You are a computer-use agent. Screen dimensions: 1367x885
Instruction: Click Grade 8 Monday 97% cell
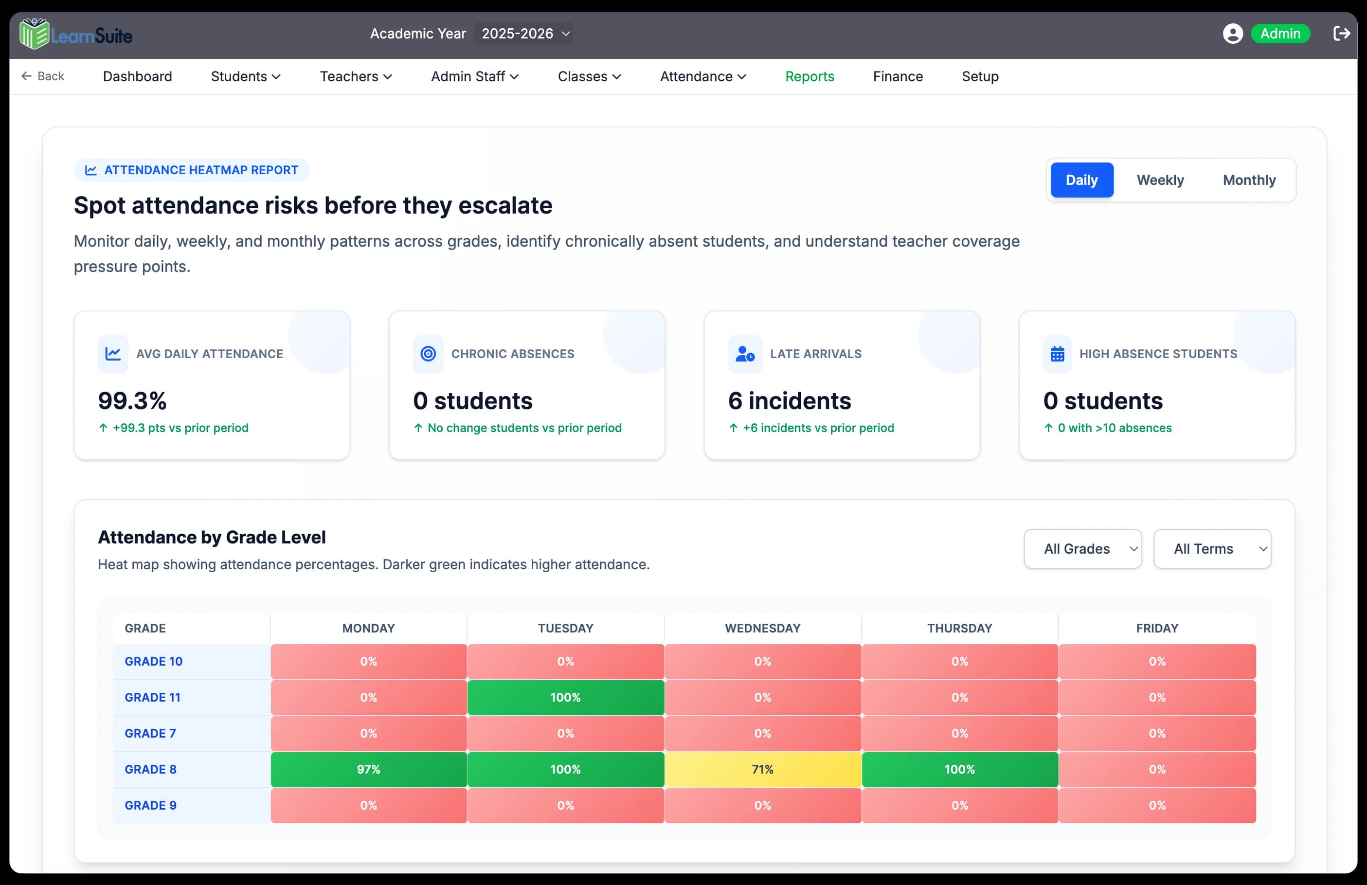[368, 770]
